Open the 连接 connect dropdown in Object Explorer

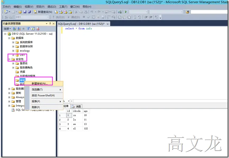pyautogui.click(x=7, y=29)
